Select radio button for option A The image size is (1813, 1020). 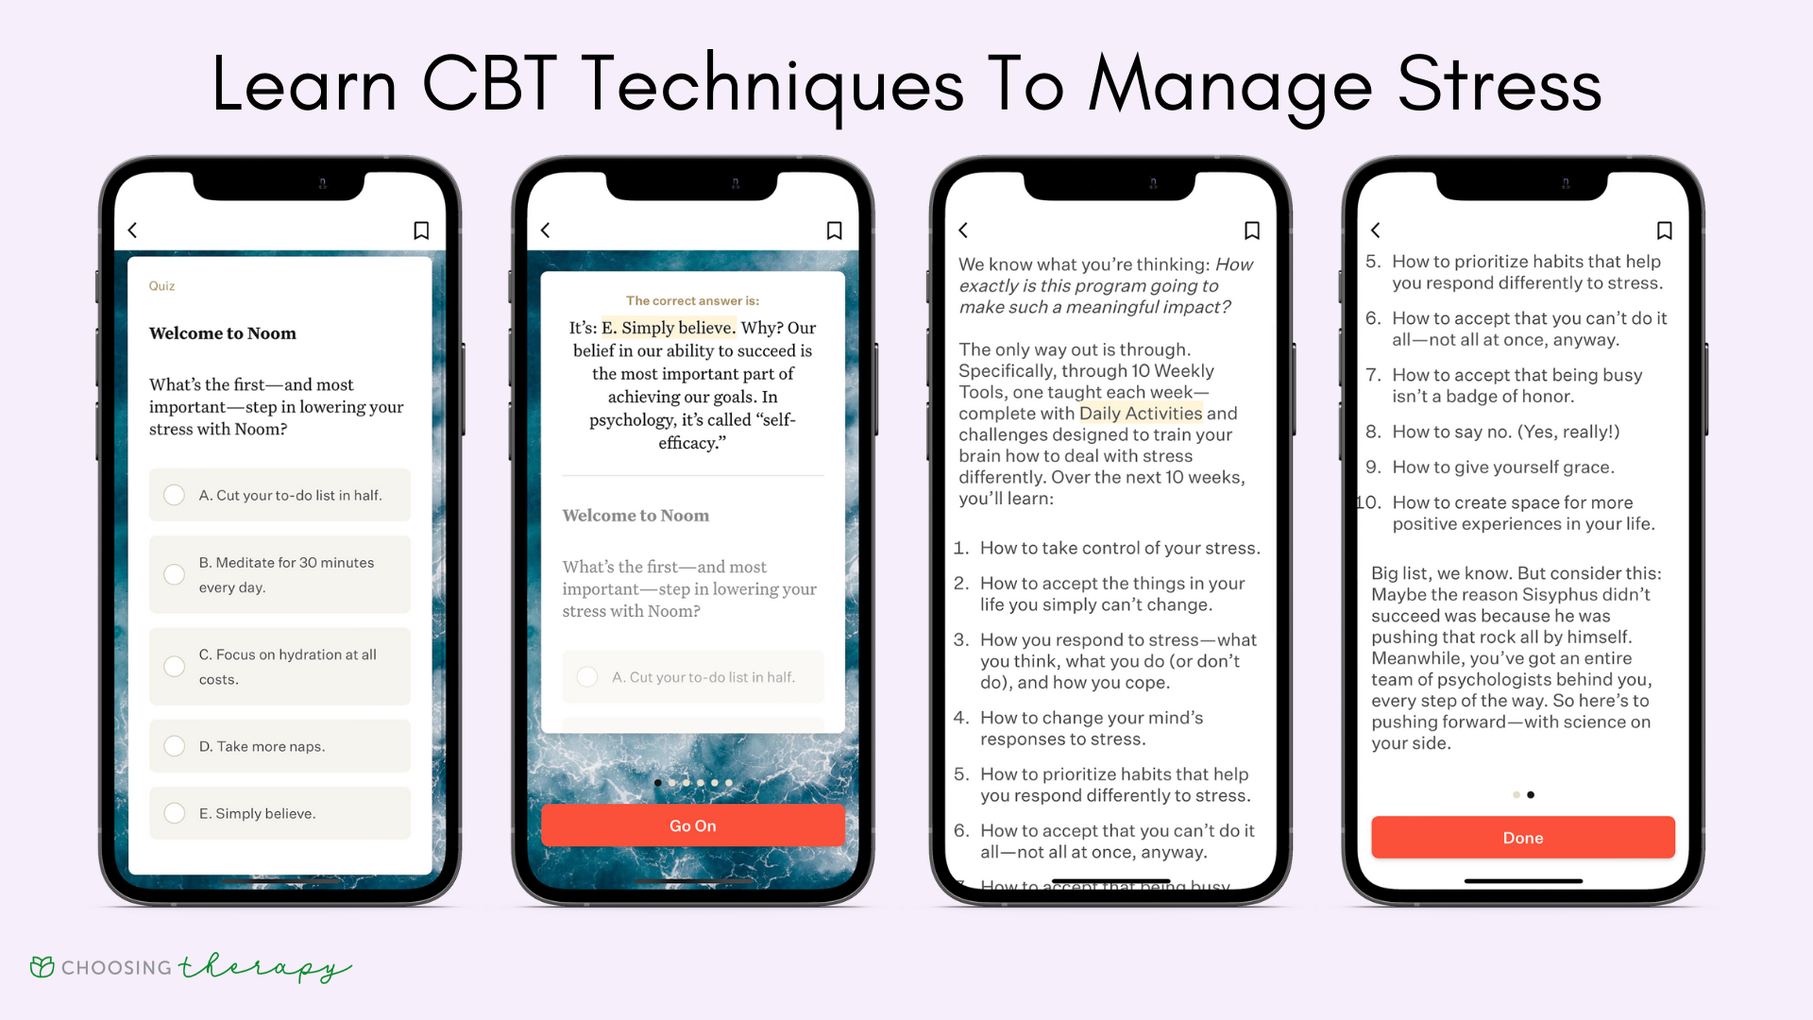(x=173, y=496)
